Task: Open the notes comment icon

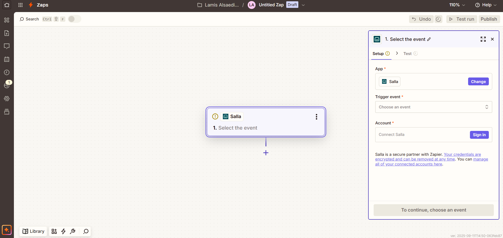Action: click(x=7, y=46)
